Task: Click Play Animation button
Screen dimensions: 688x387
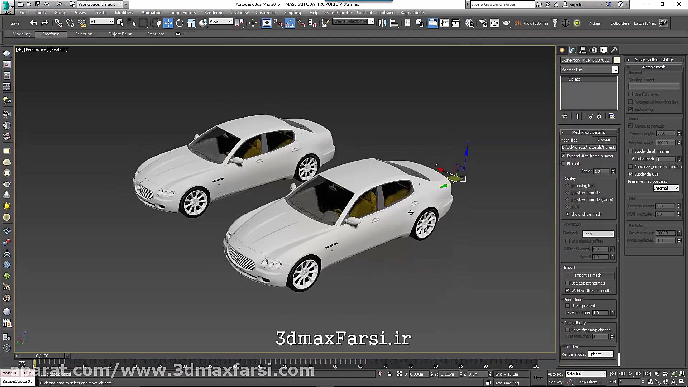Action: [x=630, y=374]
